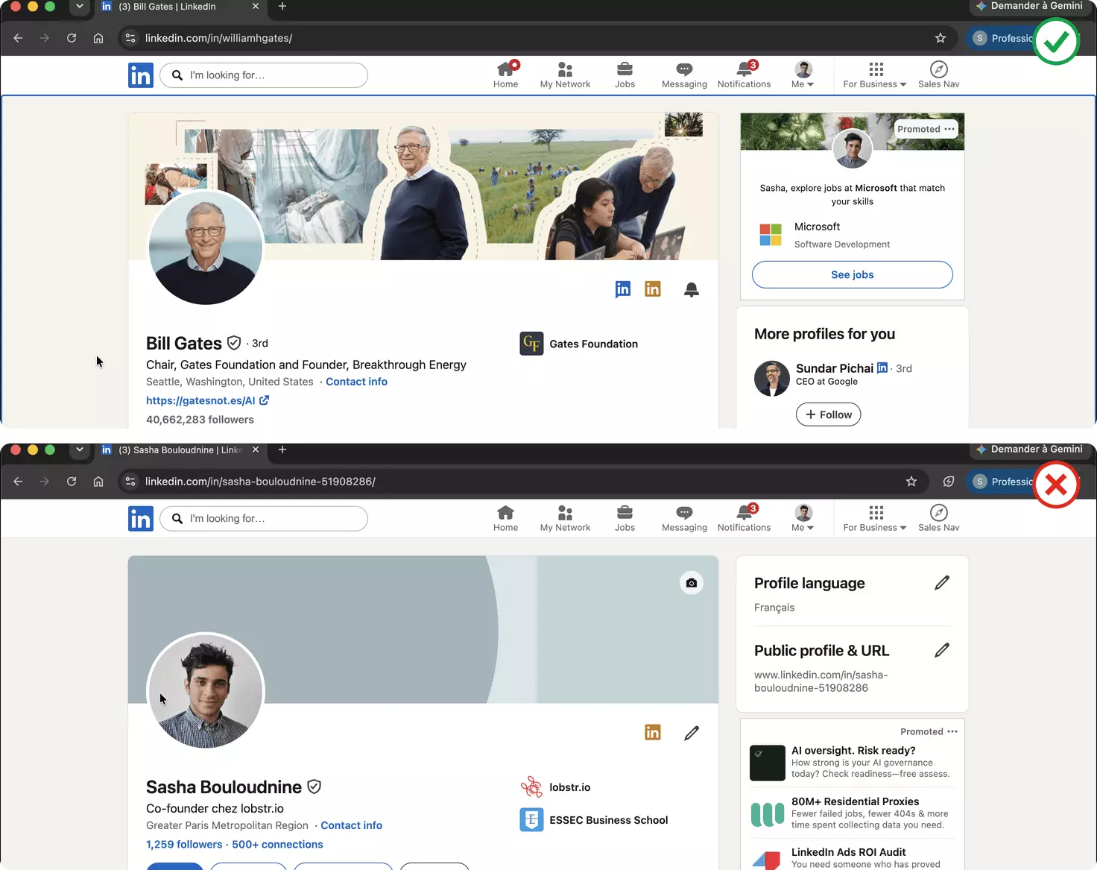Click the LinkedIn search field in the Bill Gates window

click(264, 75)
